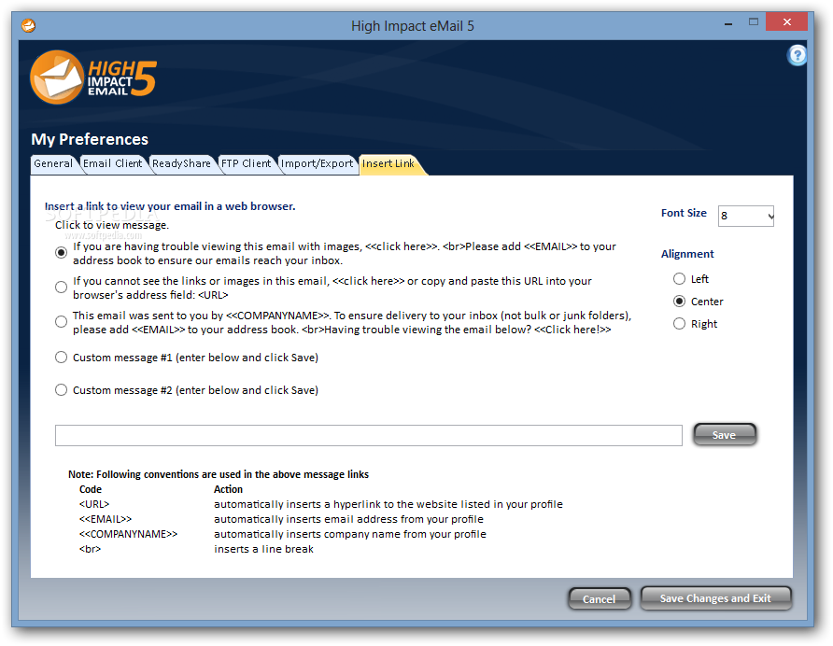Switch to the General tab
Image resolution: width=833 pixels, height=646 pixels.
pos(53,163)
